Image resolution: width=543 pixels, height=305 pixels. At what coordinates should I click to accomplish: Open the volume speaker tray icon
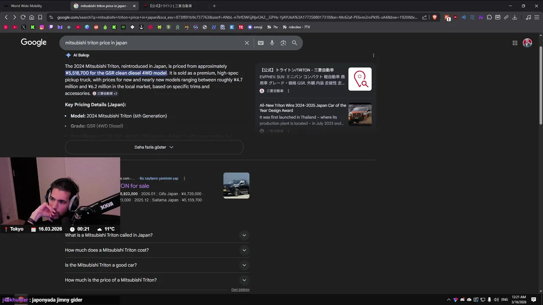point(496,299)
